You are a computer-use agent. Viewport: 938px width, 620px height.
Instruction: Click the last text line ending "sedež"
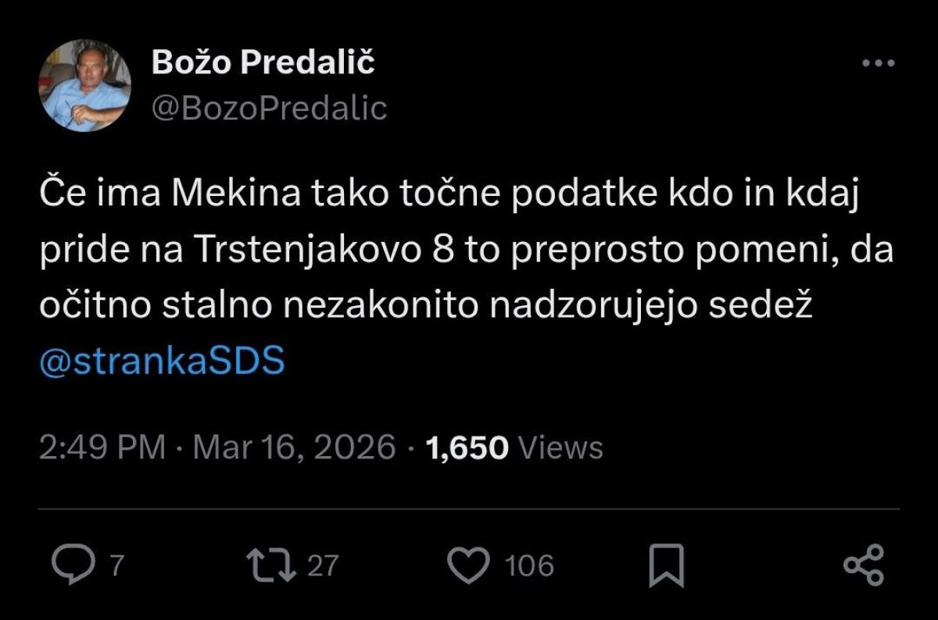pyautogui.click(x=427, y=308)
